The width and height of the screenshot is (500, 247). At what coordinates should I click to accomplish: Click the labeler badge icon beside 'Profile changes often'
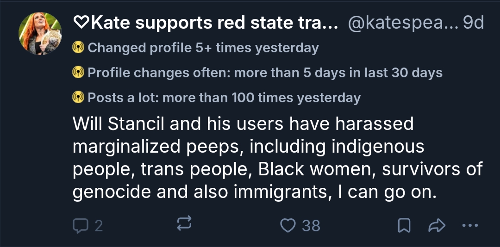[78, 73]
